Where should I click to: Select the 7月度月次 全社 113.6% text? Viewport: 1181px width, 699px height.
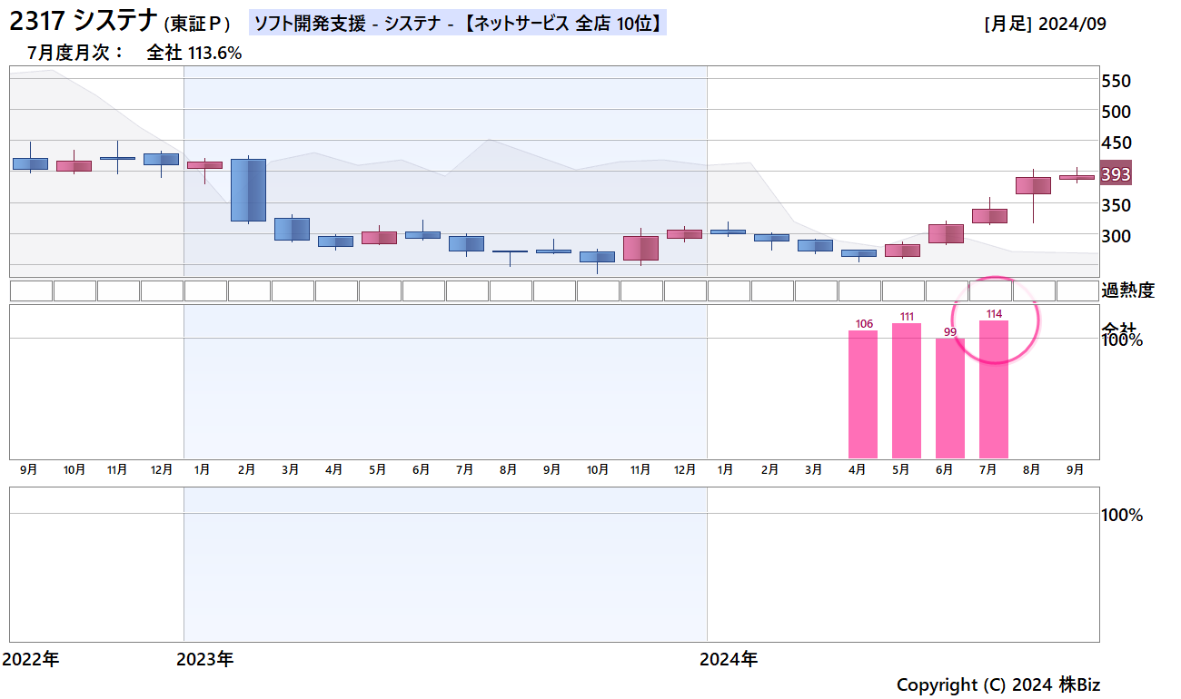134,54
